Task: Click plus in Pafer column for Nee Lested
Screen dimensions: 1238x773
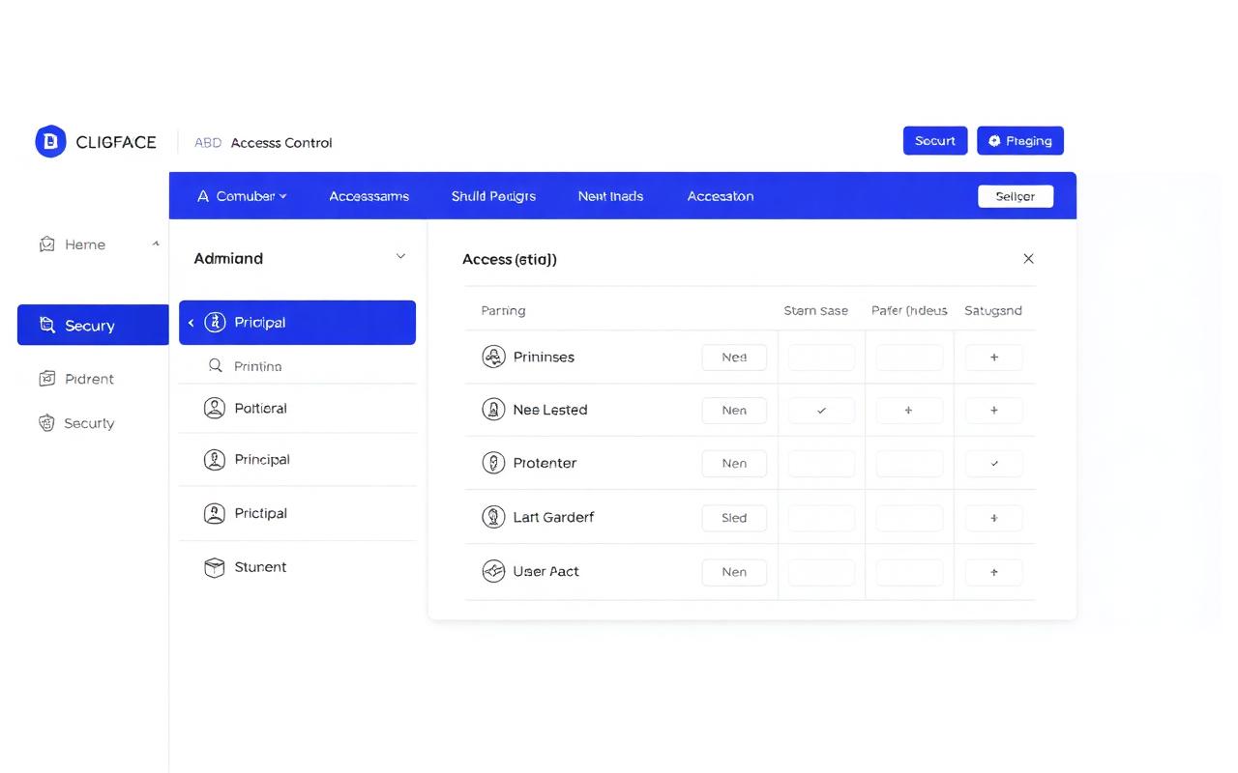Action: pos(908,411)
